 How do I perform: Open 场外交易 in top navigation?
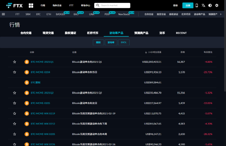[x=57, y=6]
